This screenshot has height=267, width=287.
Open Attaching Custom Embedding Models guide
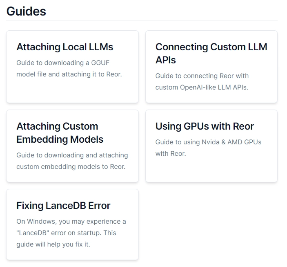point(60,132)
